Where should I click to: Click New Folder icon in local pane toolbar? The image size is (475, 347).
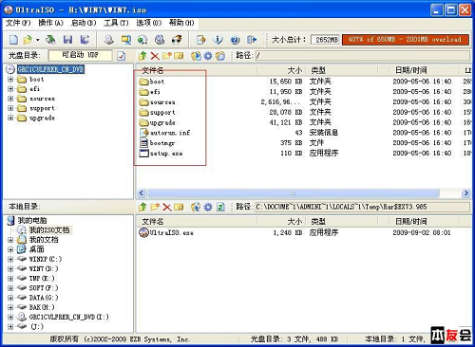pos(155,207)
